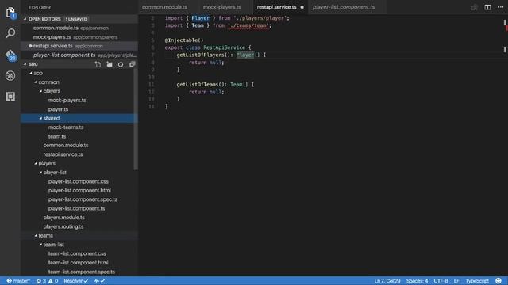Click the Ln 7, Col 29 status entry
Image resolution: width=508 pixels, height=285 pixels.
click(387, 281)
